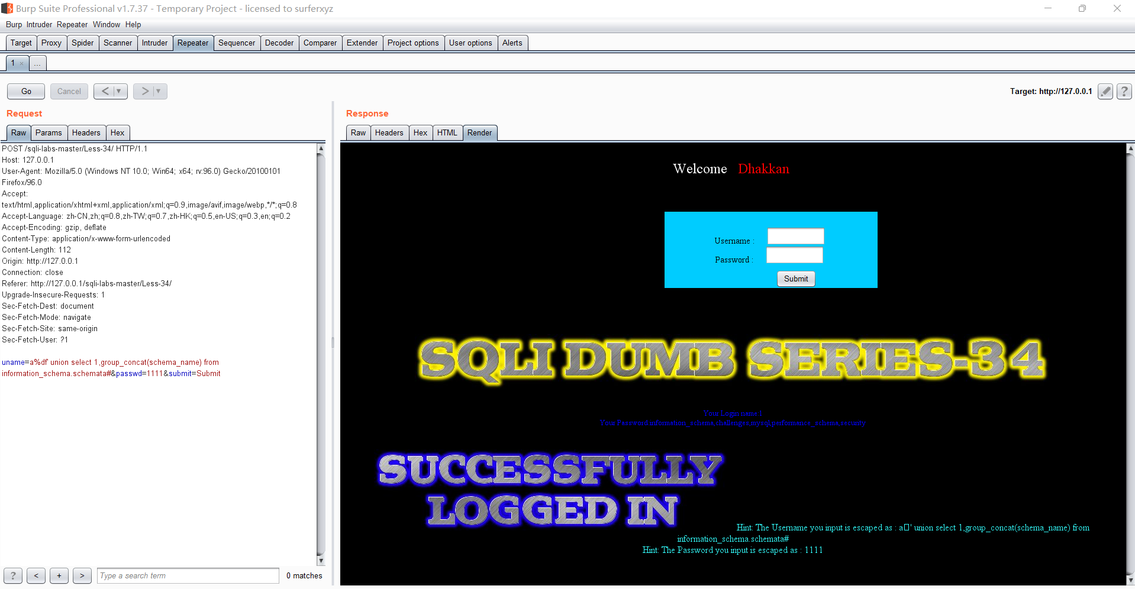Go back to previous request in history
The height and width of the screenshot is (589, 1135).
[x=105, y=91]
